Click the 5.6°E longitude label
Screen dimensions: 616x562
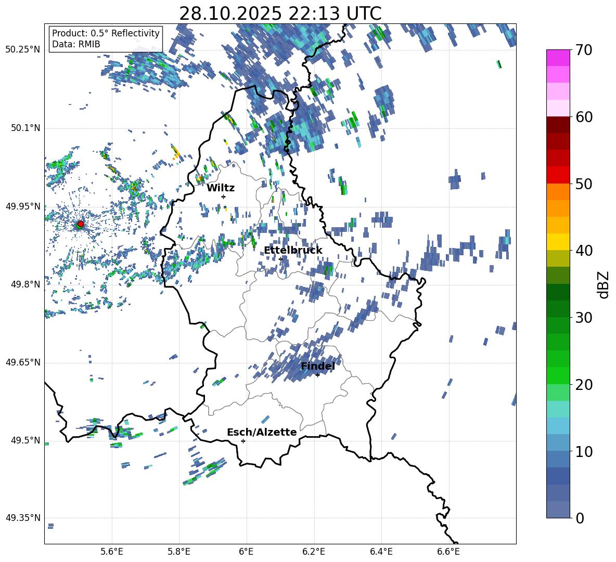pos(112,552)
